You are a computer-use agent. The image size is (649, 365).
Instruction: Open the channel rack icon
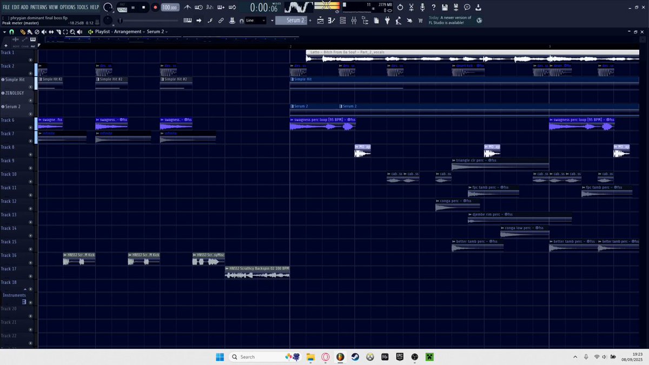pyautogui.click(x=343, y=21)
